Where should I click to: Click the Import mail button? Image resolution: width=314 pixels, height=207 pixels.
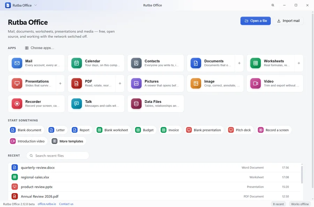click(x=288, y=21)
